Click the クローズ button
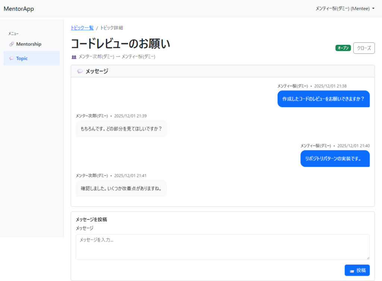This screenshot has width=382, height=281. click(364, 48)
